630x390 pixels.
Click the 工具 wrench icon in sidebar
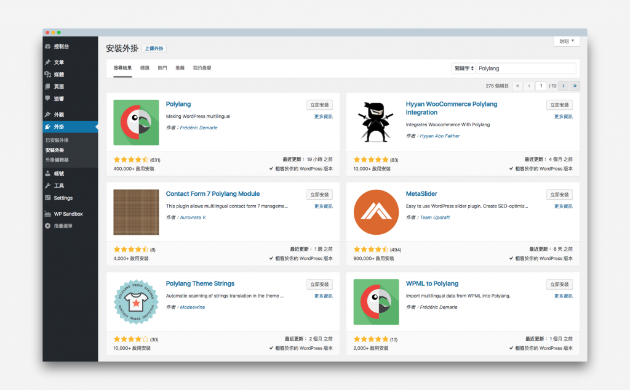tap(48, 185)
